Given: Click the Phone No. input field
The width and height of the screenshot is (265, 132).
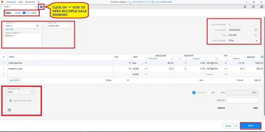Looking at the screenshot, I should pos(57,26).
